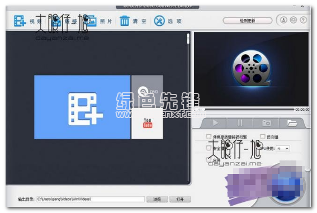Click the 视频 add-video toolbar icon
This screenshot has height=213, width=317.
(20, 21)
